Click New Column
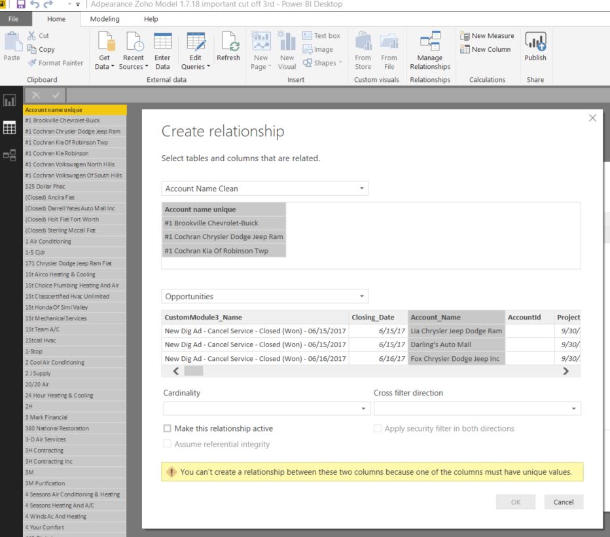Viewport: 610px width, 537px height. 485,49
